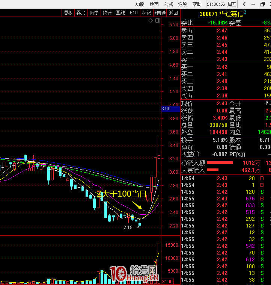Open the 公式 menu

(168, 4)
